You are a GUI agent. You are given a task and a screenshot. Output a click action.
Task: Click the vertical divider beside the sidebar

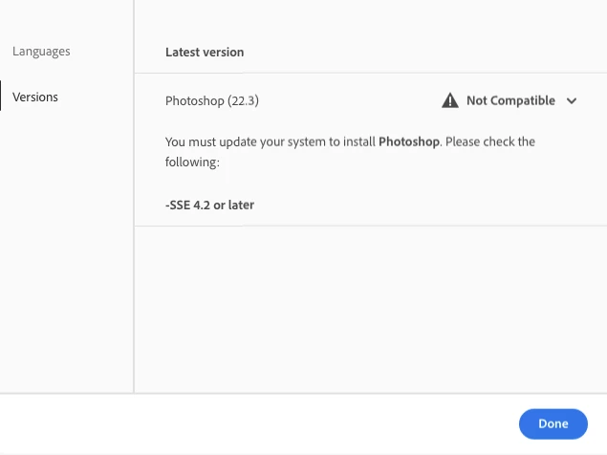(134, 196)
